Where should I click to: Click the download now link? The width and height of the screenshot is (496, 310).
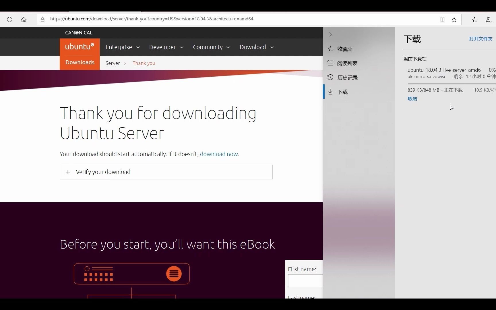tap(219, 154)
